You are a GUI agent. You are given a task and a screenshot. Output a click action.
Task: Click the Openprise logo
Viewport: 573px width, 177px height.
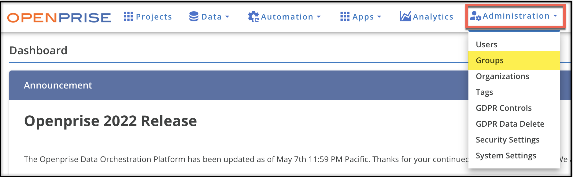[x=59, y=17]
